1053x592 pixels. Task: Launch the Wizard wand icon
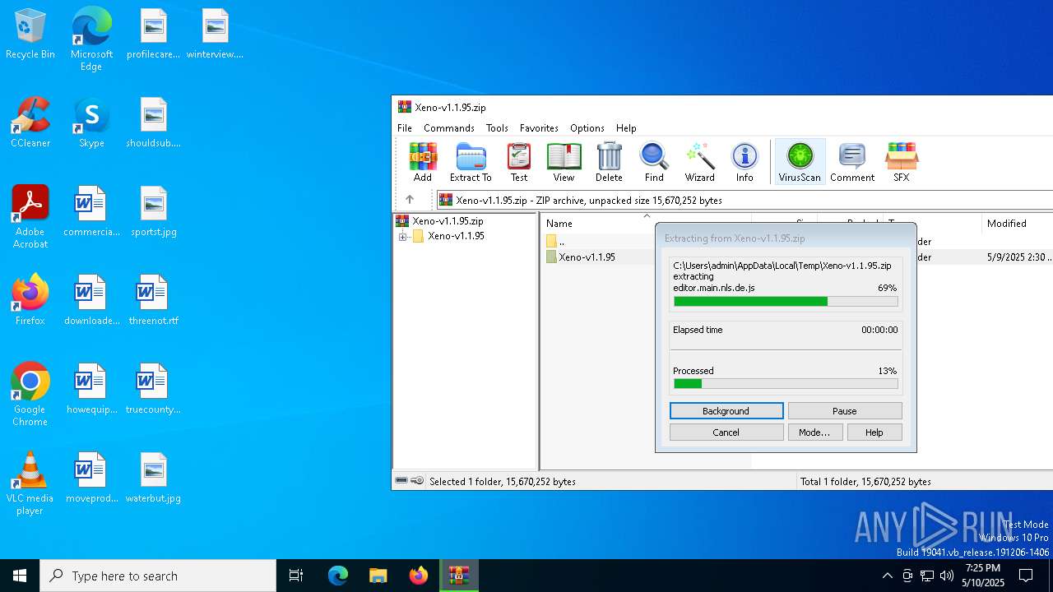(700, 161)
